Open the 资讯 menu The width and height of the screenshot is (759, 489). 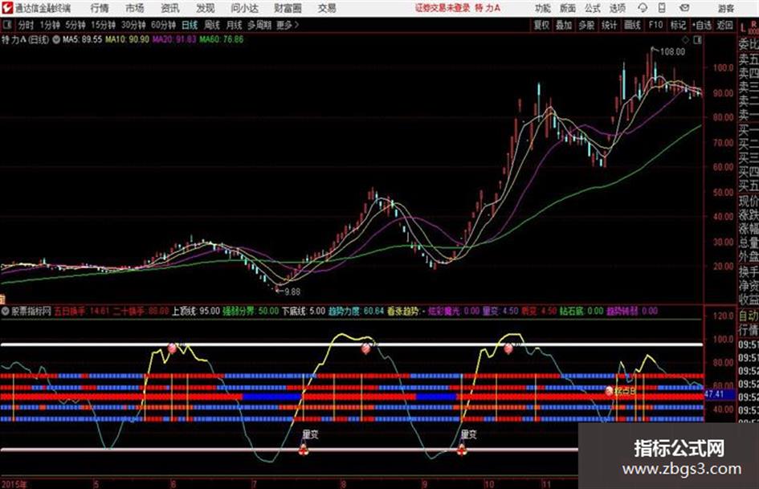170,8
